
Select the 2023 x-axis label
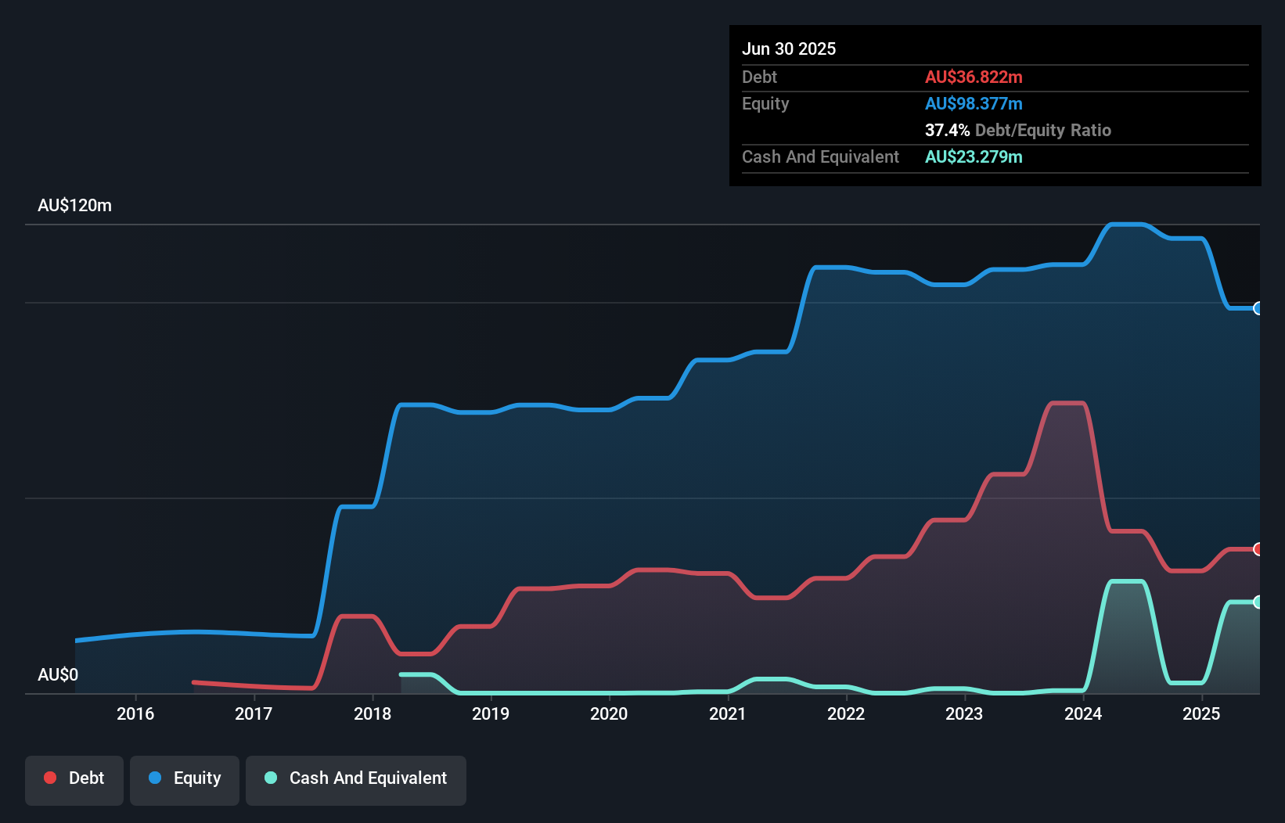tap(964, 713)
